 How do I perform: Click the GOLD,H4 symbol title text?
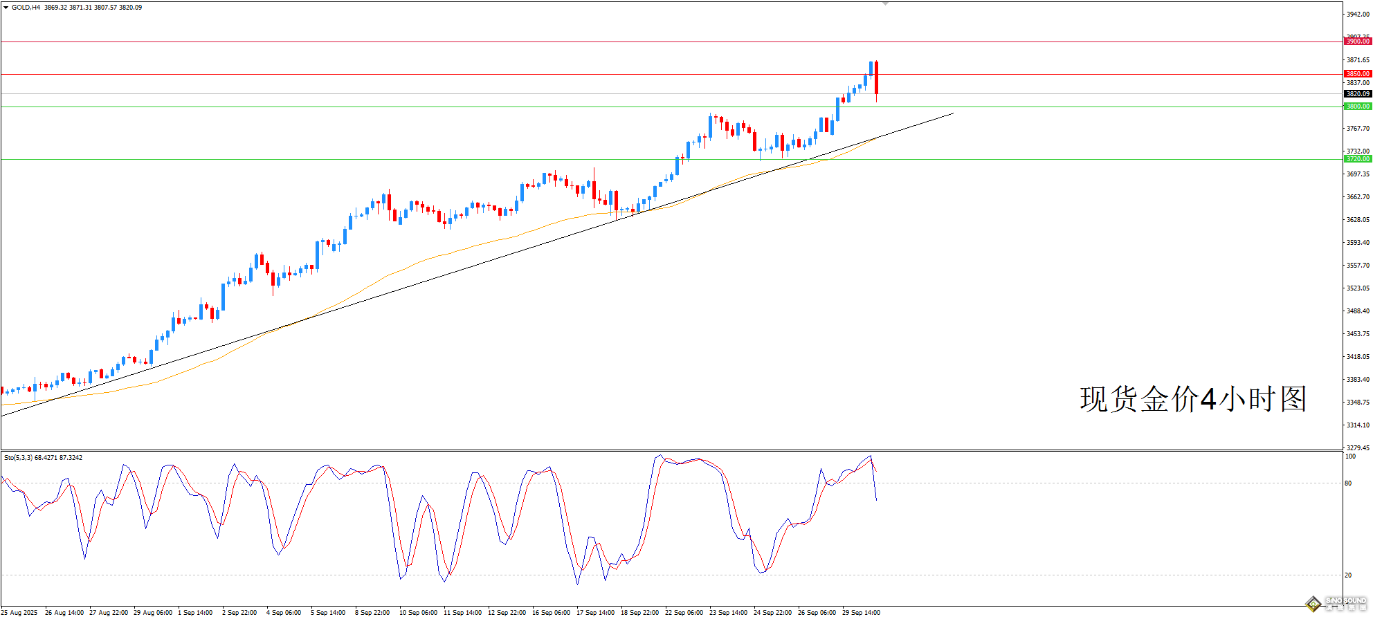click(x=26, y=8)
